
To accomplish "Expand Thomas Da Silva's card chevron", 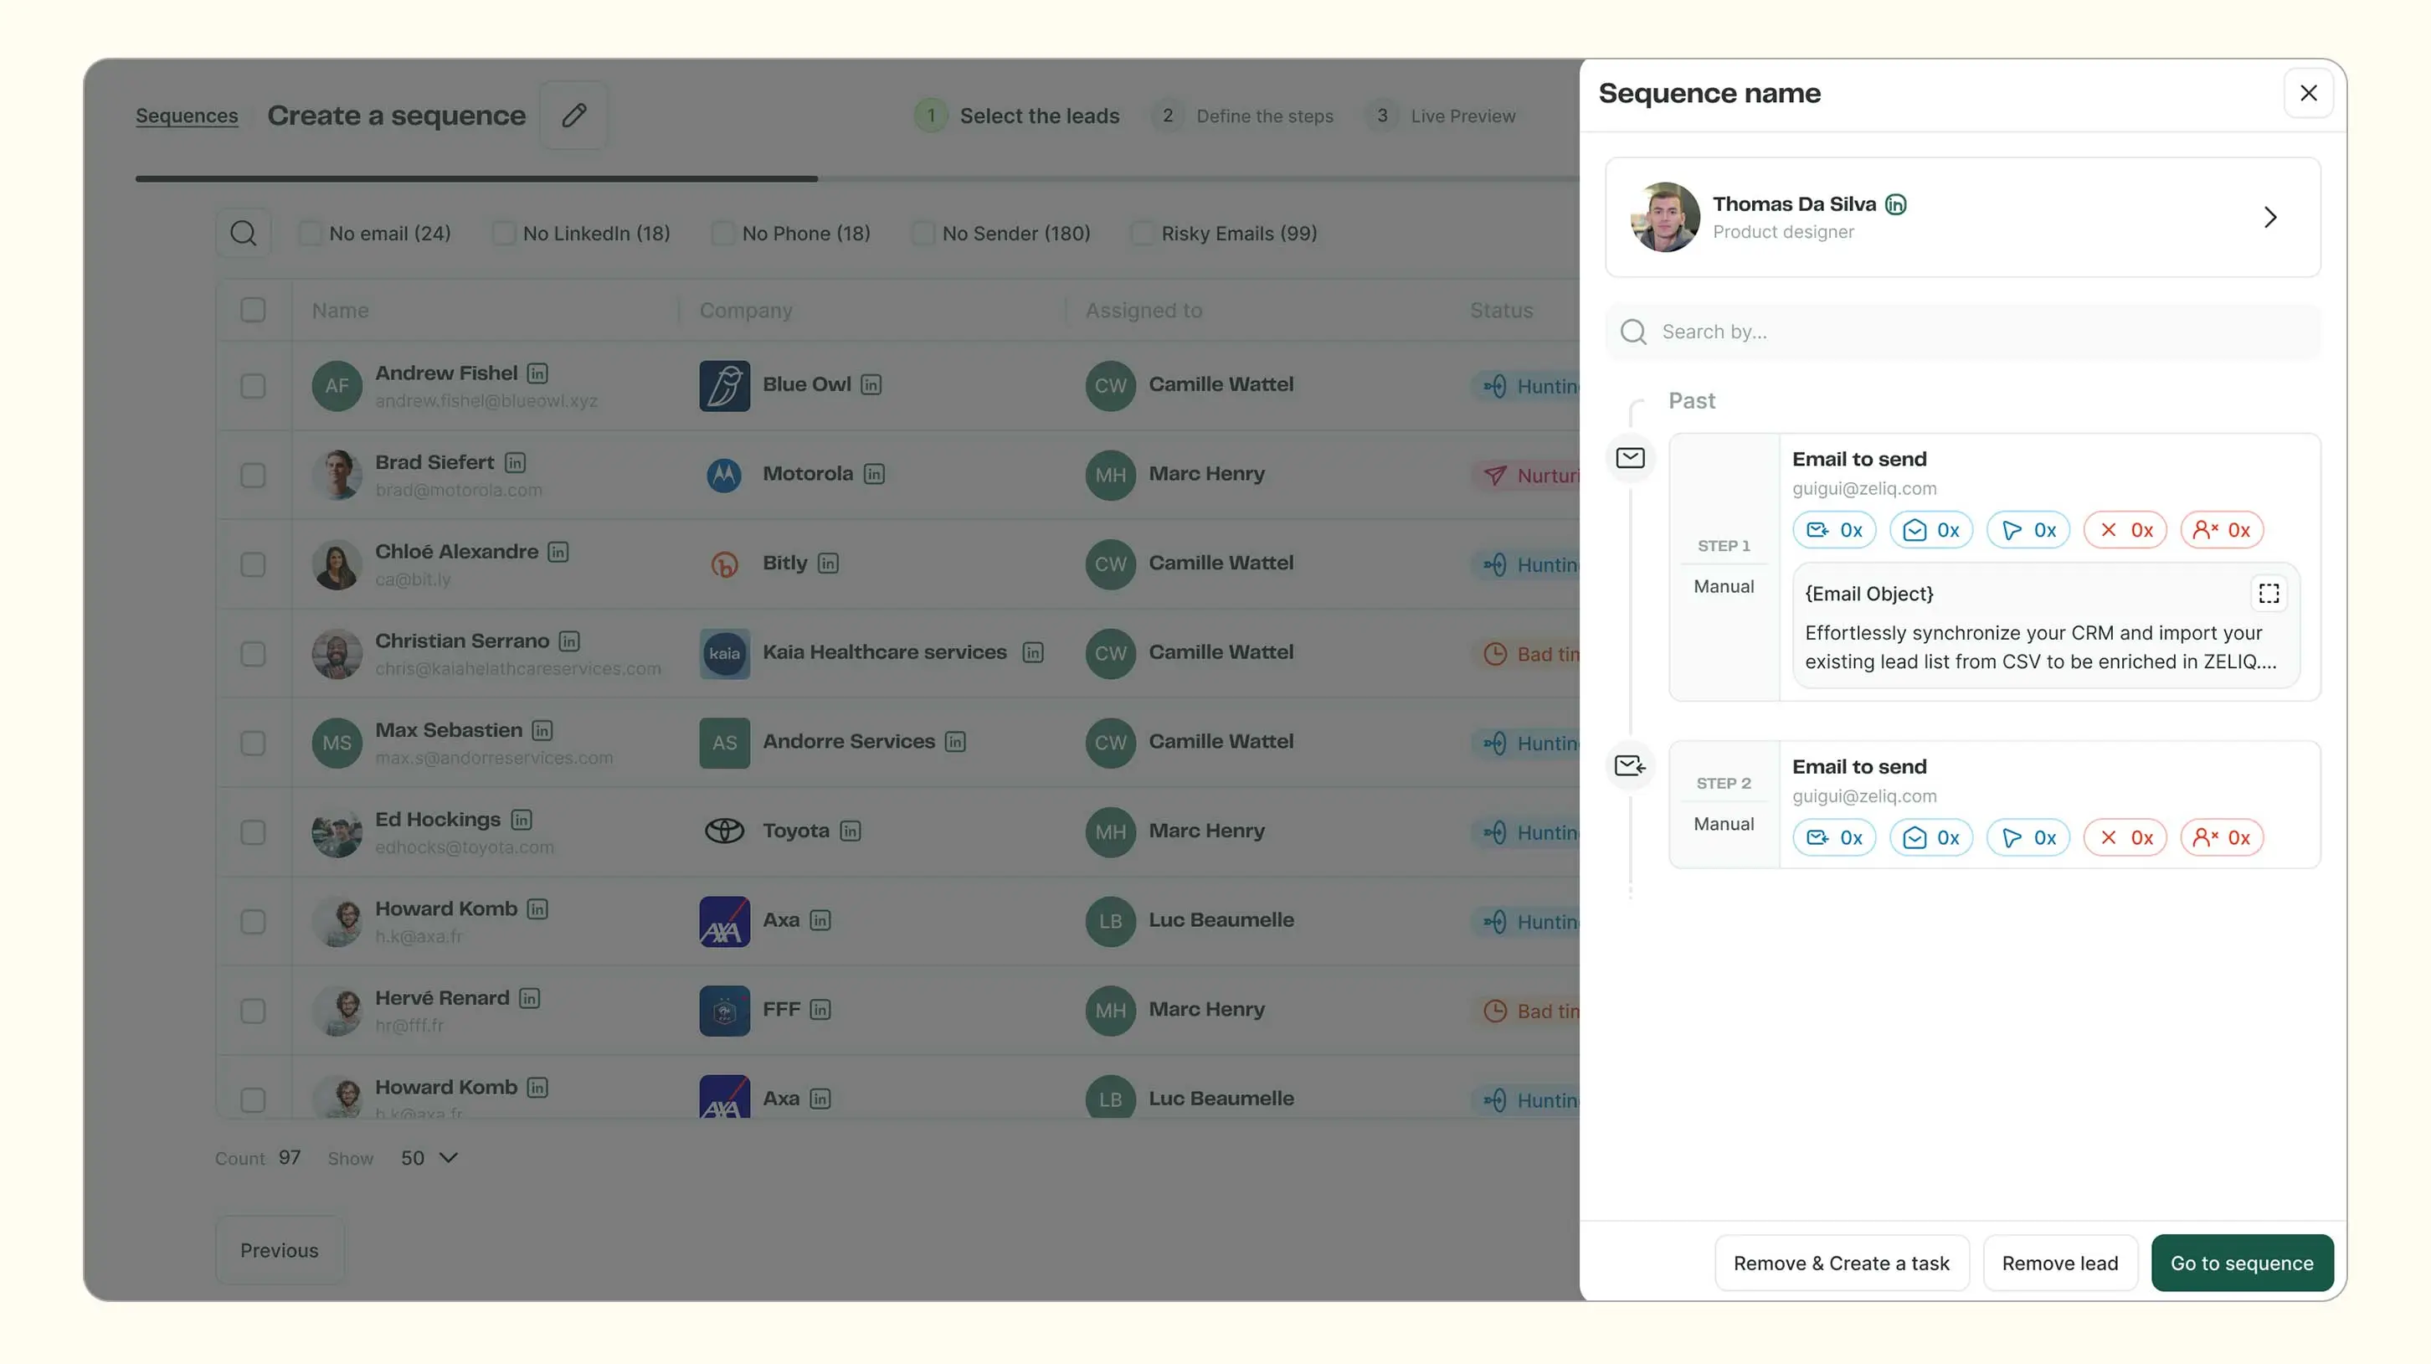I will (2269, 217).
